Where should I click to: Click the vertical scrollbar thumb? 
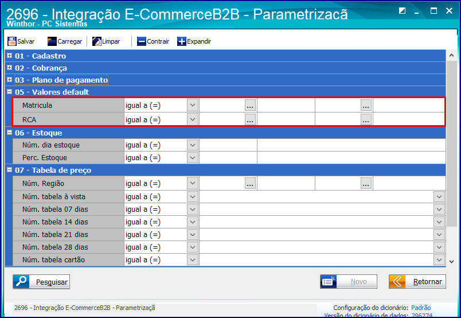[x=452, y=144]
